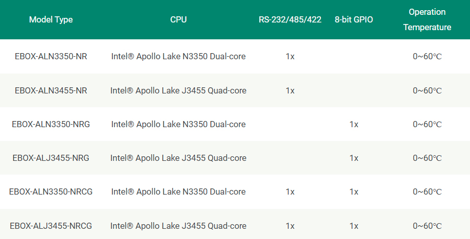This screenshot has height=239, width=470.
Task: Select the EBOX-ALN3350-NRG model cell
Action: tap(51, 124)
